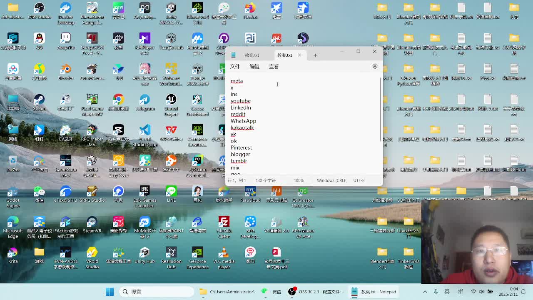Open Notepad settings gear
Viewport: 533px width, 300px height.
click(x=375, y=66)
